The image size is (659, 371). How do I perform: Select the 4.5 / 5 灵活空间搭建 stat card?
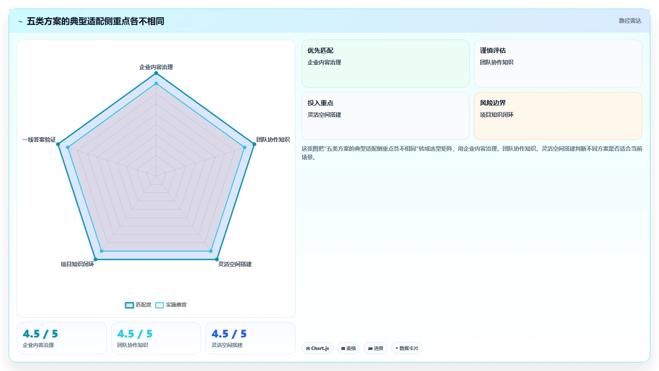250,338
